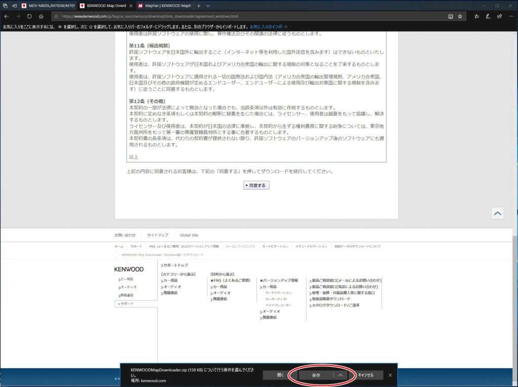Click the 同意する button
518x387 pixels.
(x=256, y=185)
